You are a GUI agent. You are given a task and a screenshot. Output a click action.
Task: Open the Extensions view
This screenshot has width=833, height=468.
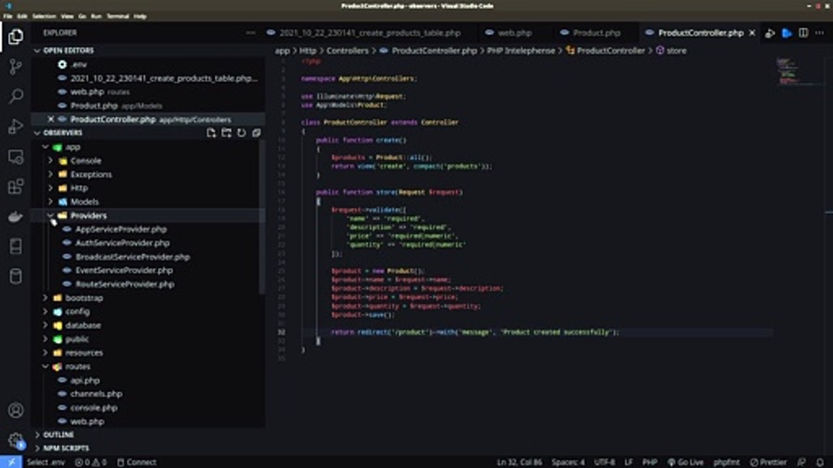[16, 187]
